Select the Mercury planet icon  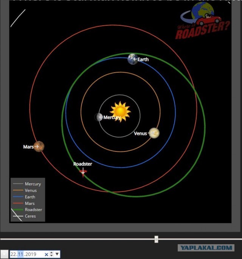(x=99, y=117)
